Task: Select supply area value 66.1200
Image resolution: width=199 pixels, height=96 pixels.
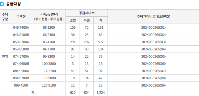Action: [49, 27]
